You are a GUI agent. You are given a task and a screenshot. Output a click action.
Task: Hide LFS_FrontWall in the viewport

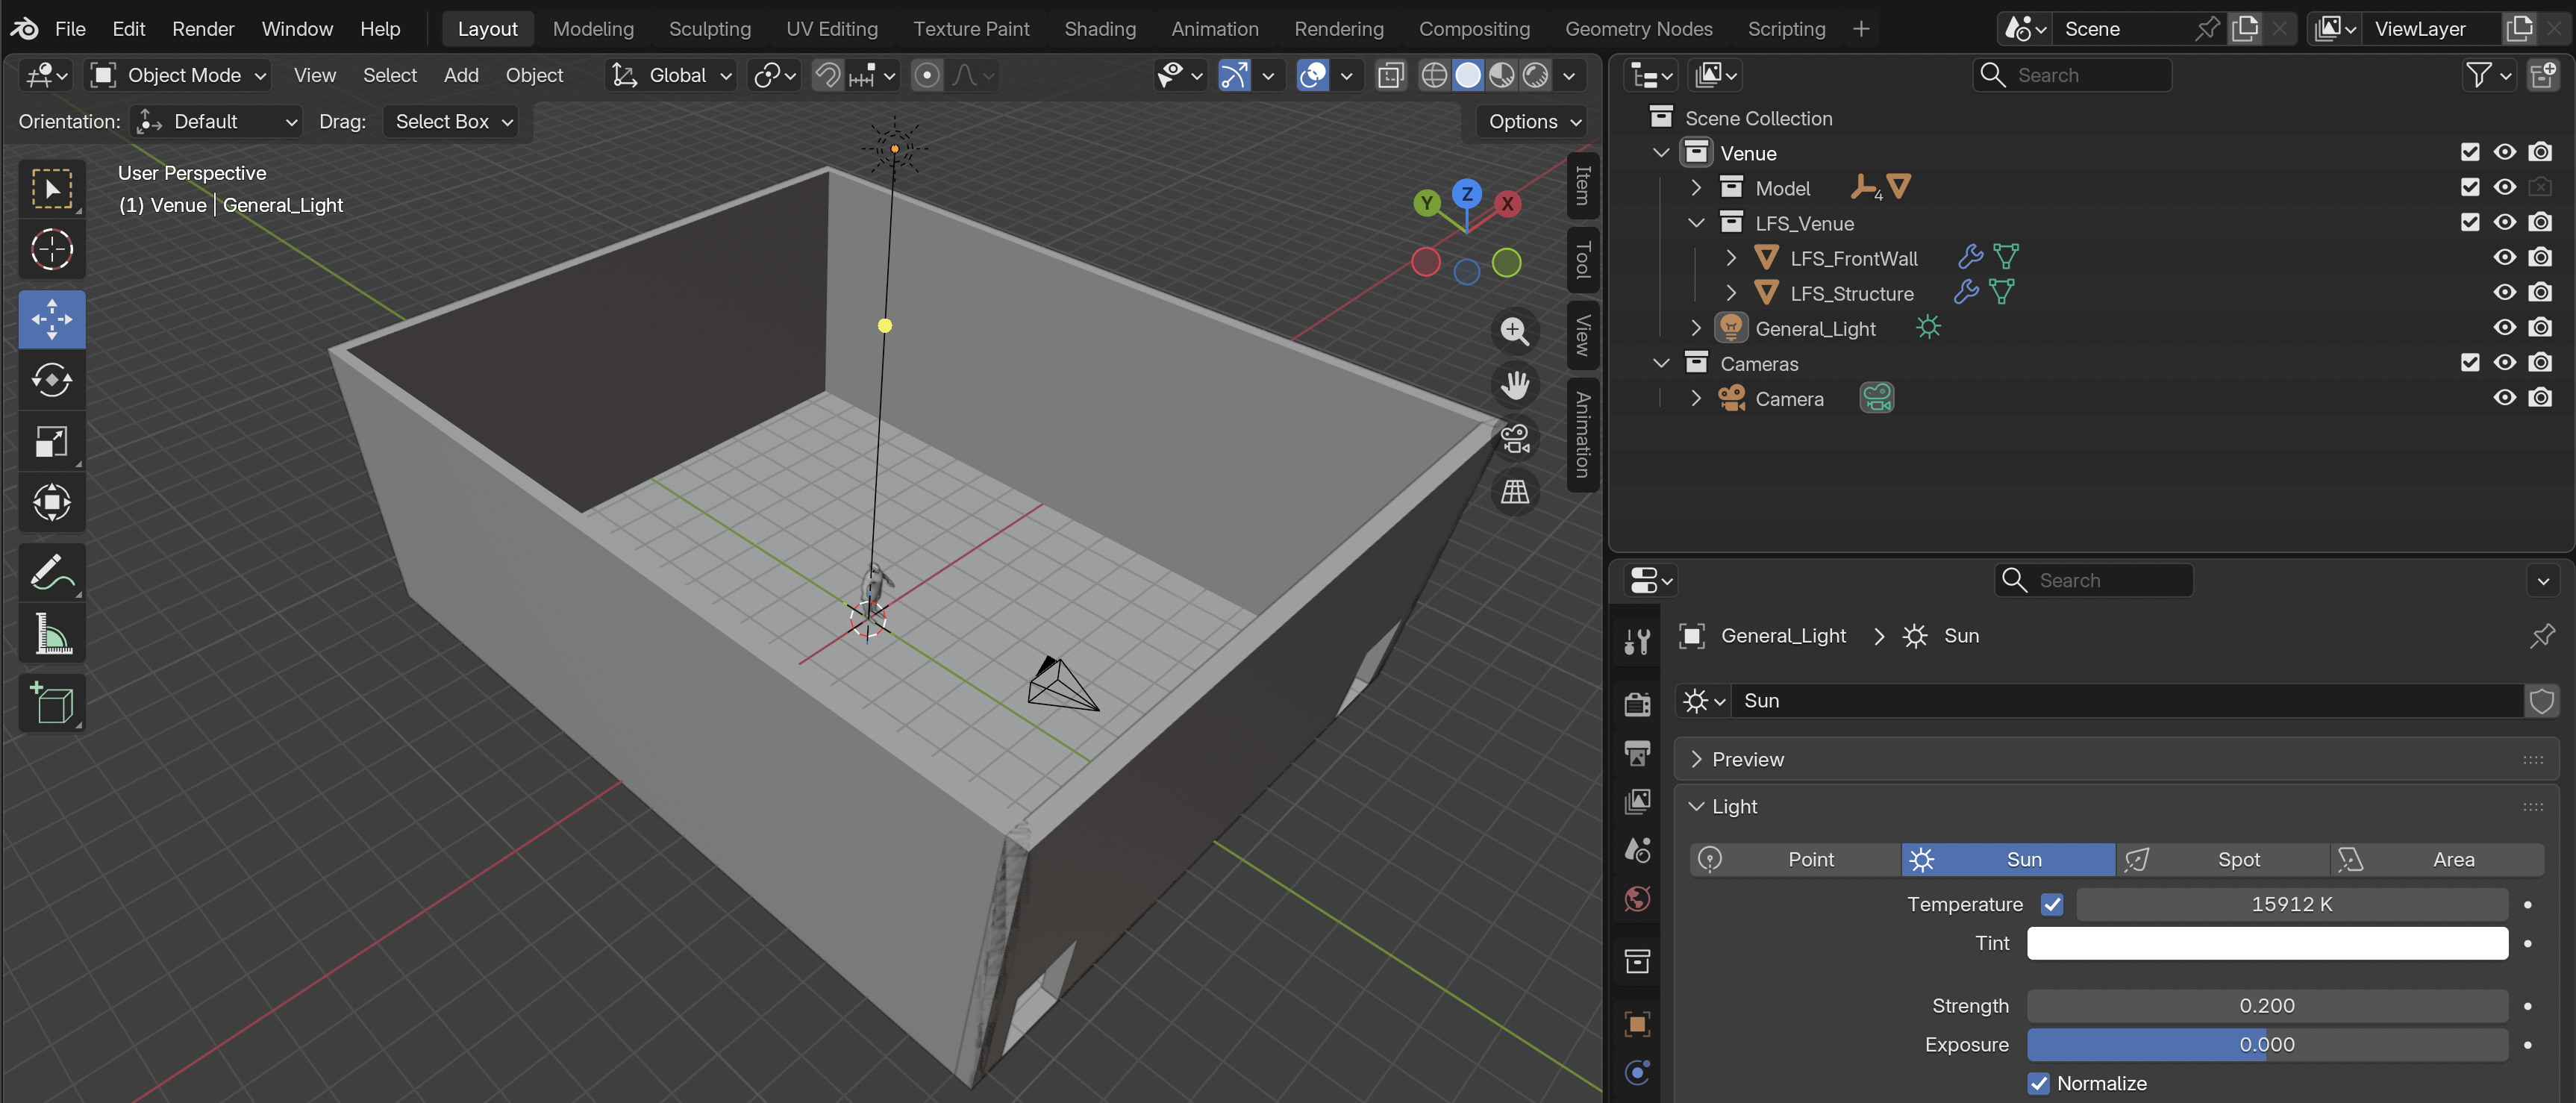tap(2504, 258)
